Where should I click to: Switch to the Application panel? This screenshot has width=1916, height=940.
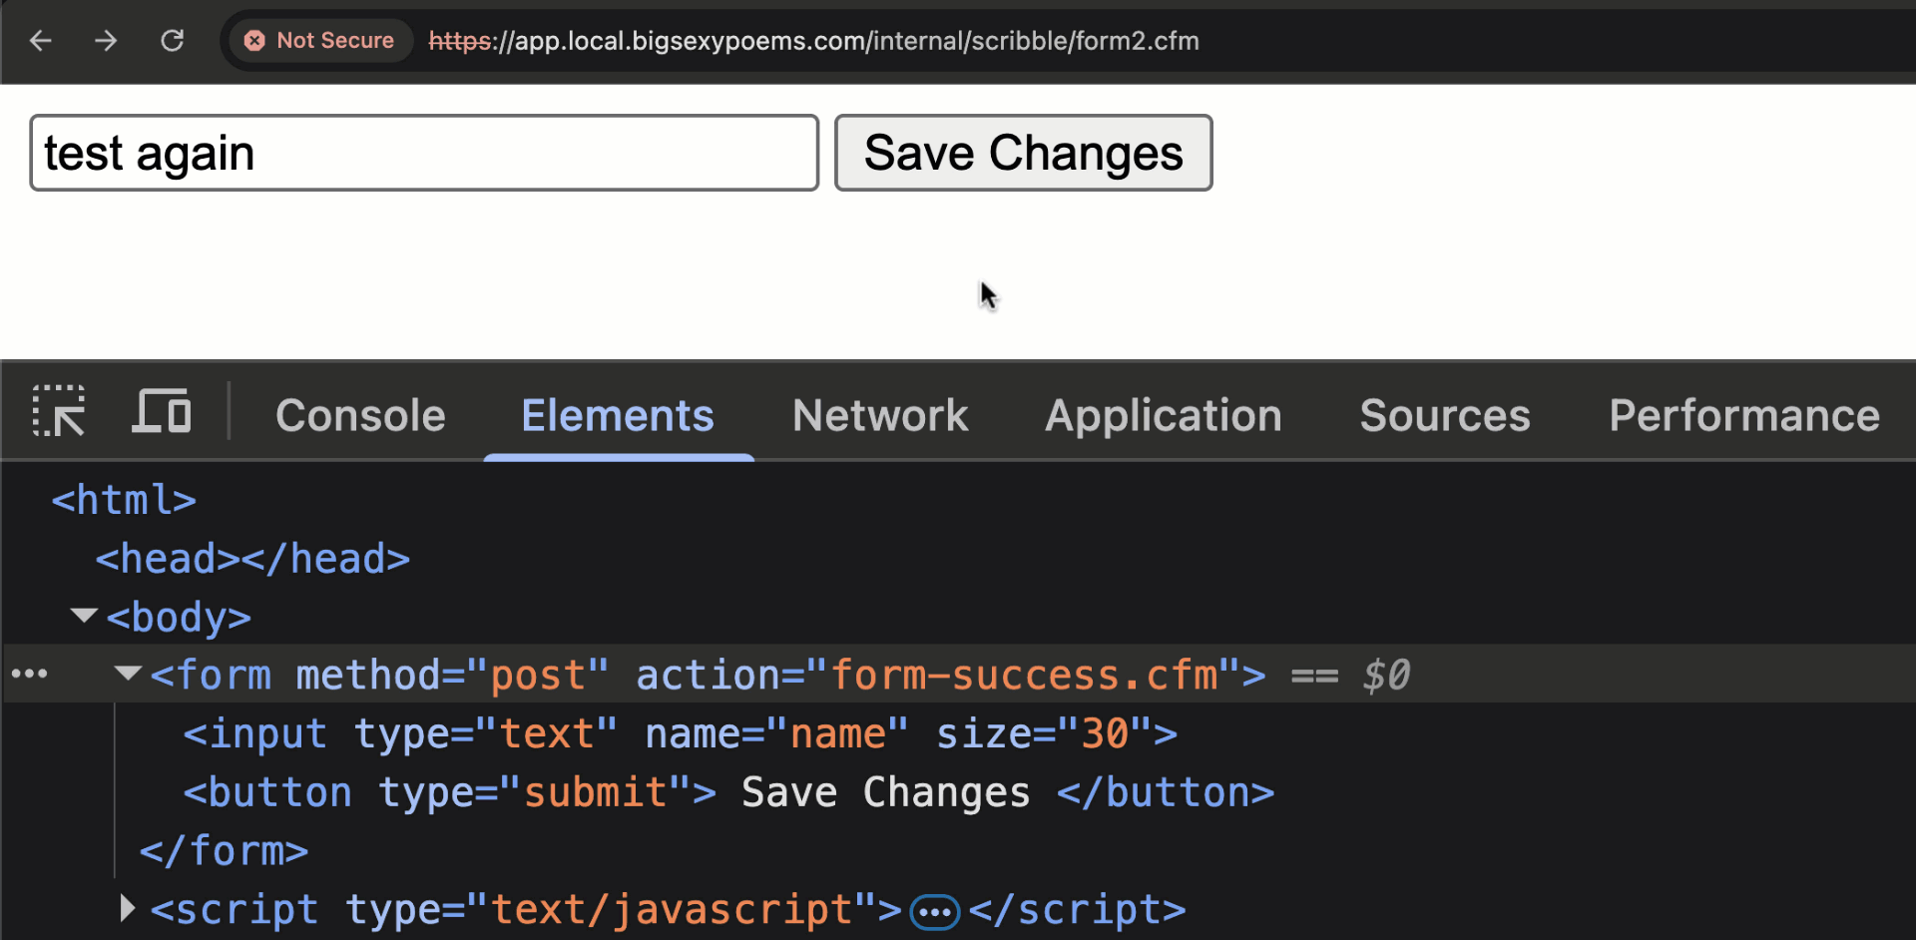[1162, 415]
